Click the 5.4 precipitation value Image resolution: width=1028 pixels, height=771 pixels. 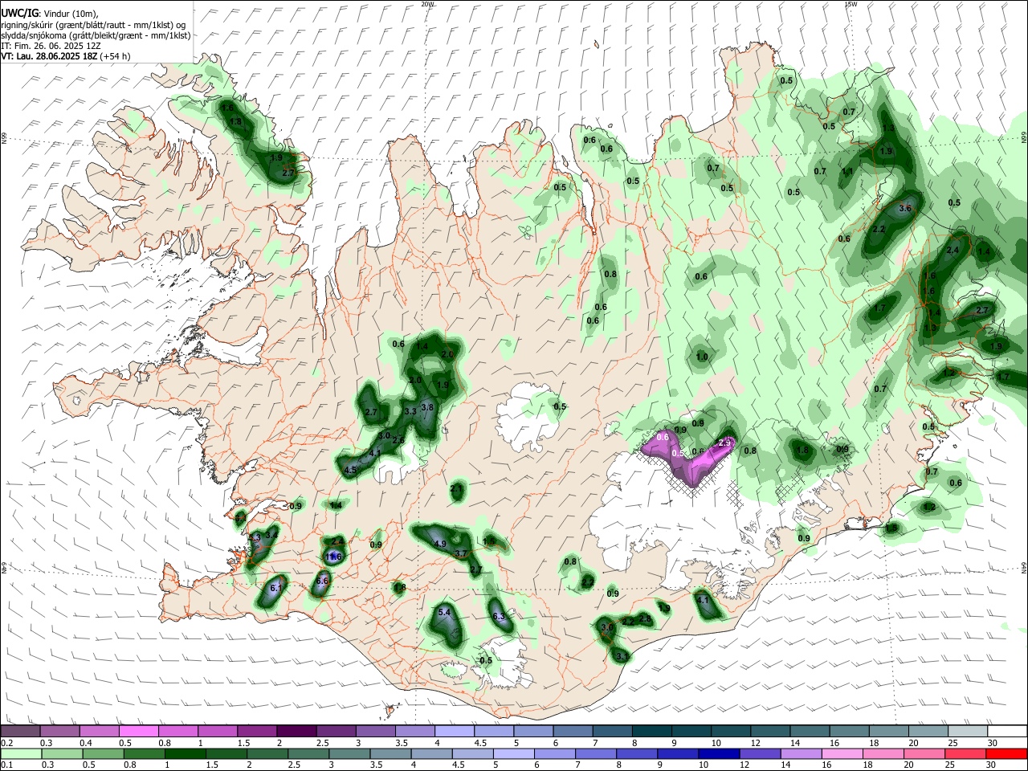click(x=445, y=613)
